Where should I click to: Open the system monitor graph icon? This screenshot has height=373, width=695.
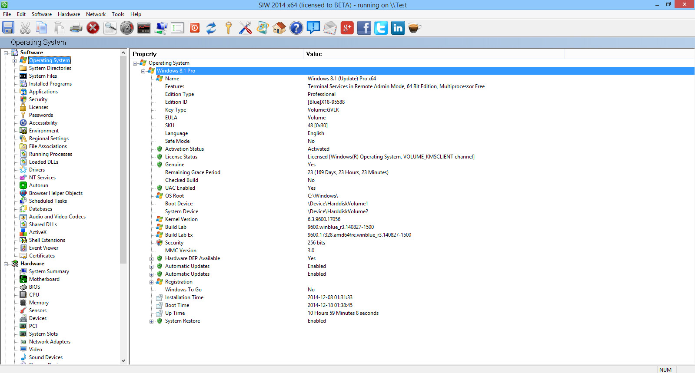tap(144, 28)
